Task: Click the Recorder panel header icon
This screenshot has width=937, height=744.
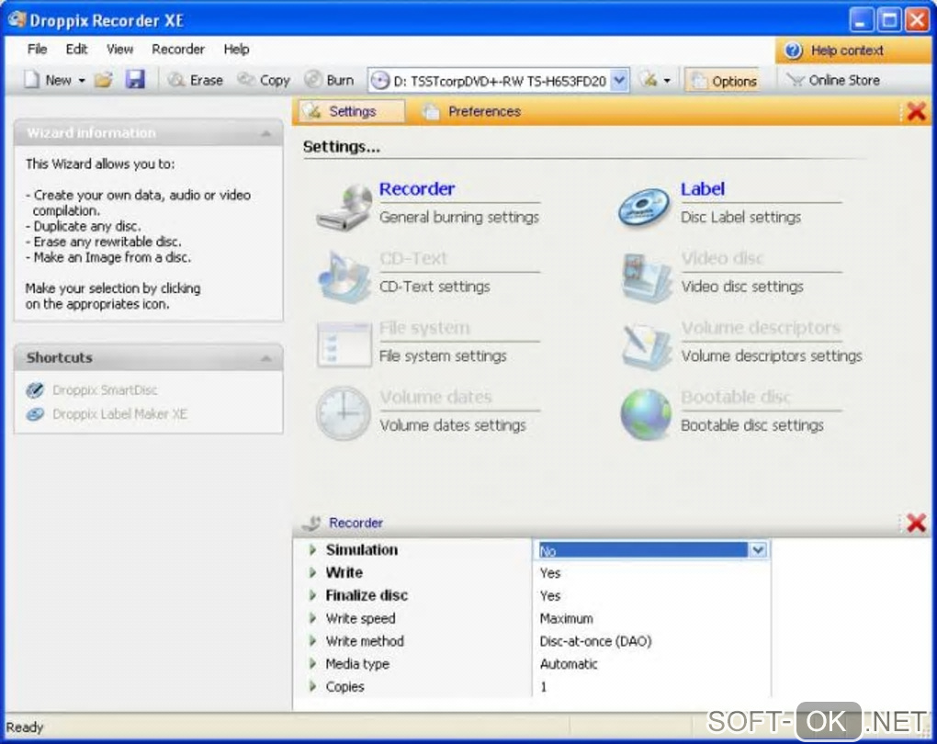Action: (x=312, y=523)
